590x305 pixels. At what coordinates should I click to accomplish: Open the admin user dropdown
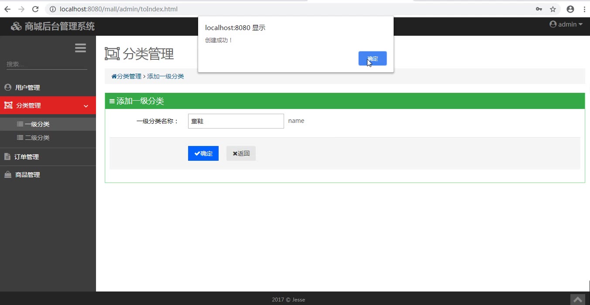coord(566,24)
